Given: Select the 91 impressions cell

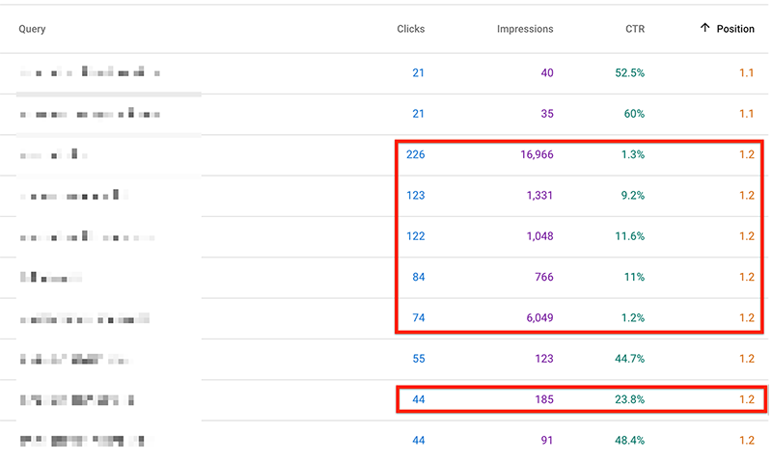Looking at the screenshot, I should coord(547,441).
